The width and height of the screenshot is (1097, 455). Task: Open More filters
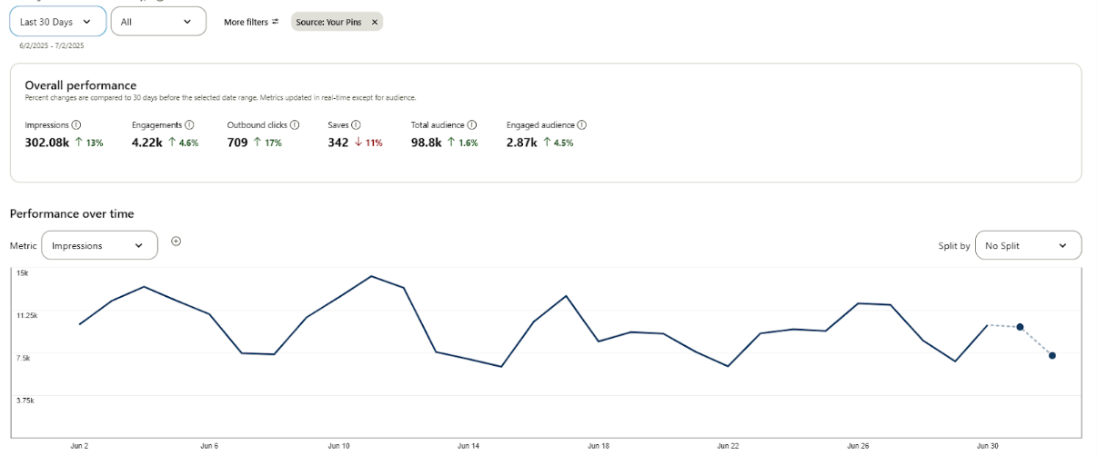point(251,22)
